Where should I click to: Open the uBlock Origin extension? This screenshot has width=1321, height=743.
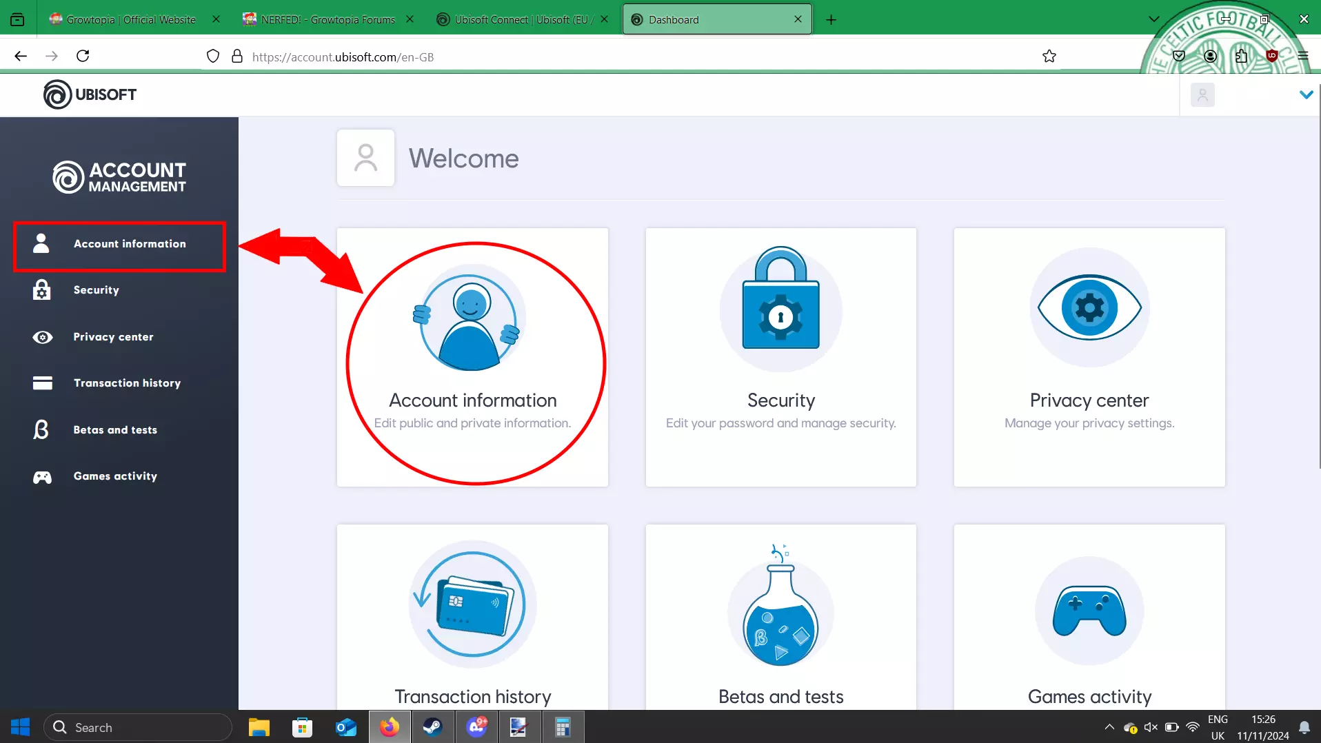[x=1272, y=57]
